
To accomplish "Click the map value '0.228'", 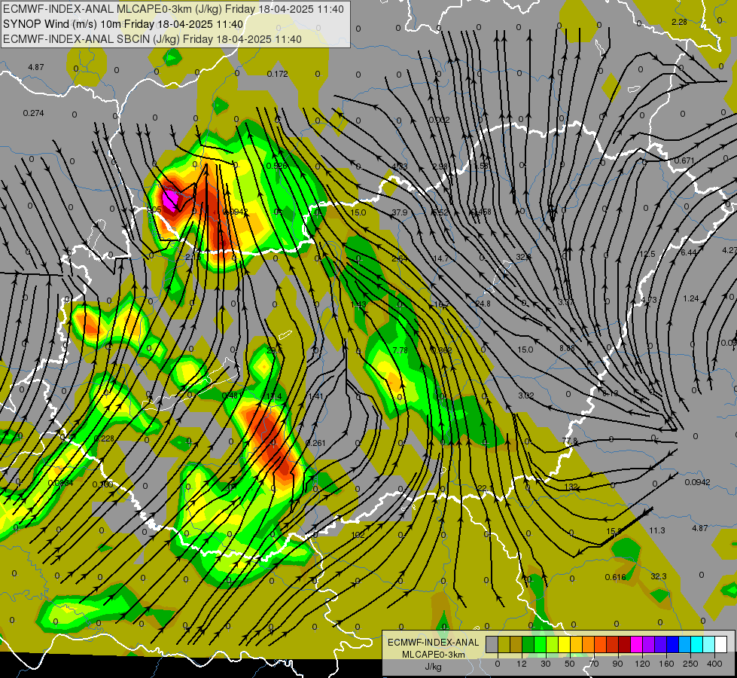I will tap(104, 438).
